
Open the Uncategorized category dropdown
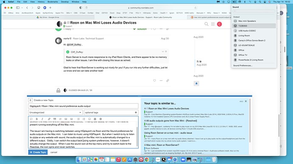pos(55,112)
